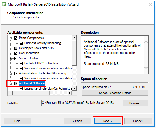156x128 pixels.
Task: Select Administration Tools And Monitoring item
Action: pyautogui.click(x=43, y=73)
